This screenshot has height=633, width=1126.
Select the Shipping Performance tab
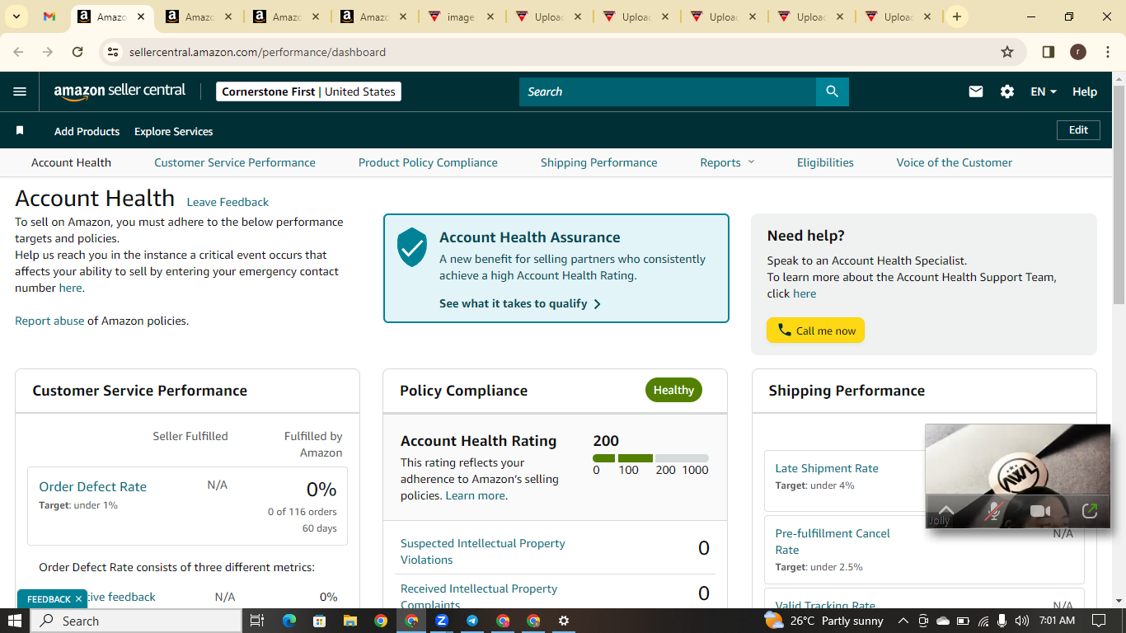tap(599, 162)
